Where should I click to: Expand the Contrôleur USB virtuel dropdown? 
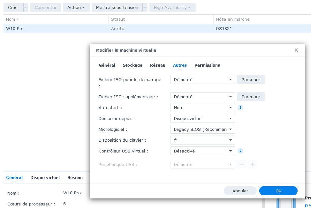(x=202, y=151)
